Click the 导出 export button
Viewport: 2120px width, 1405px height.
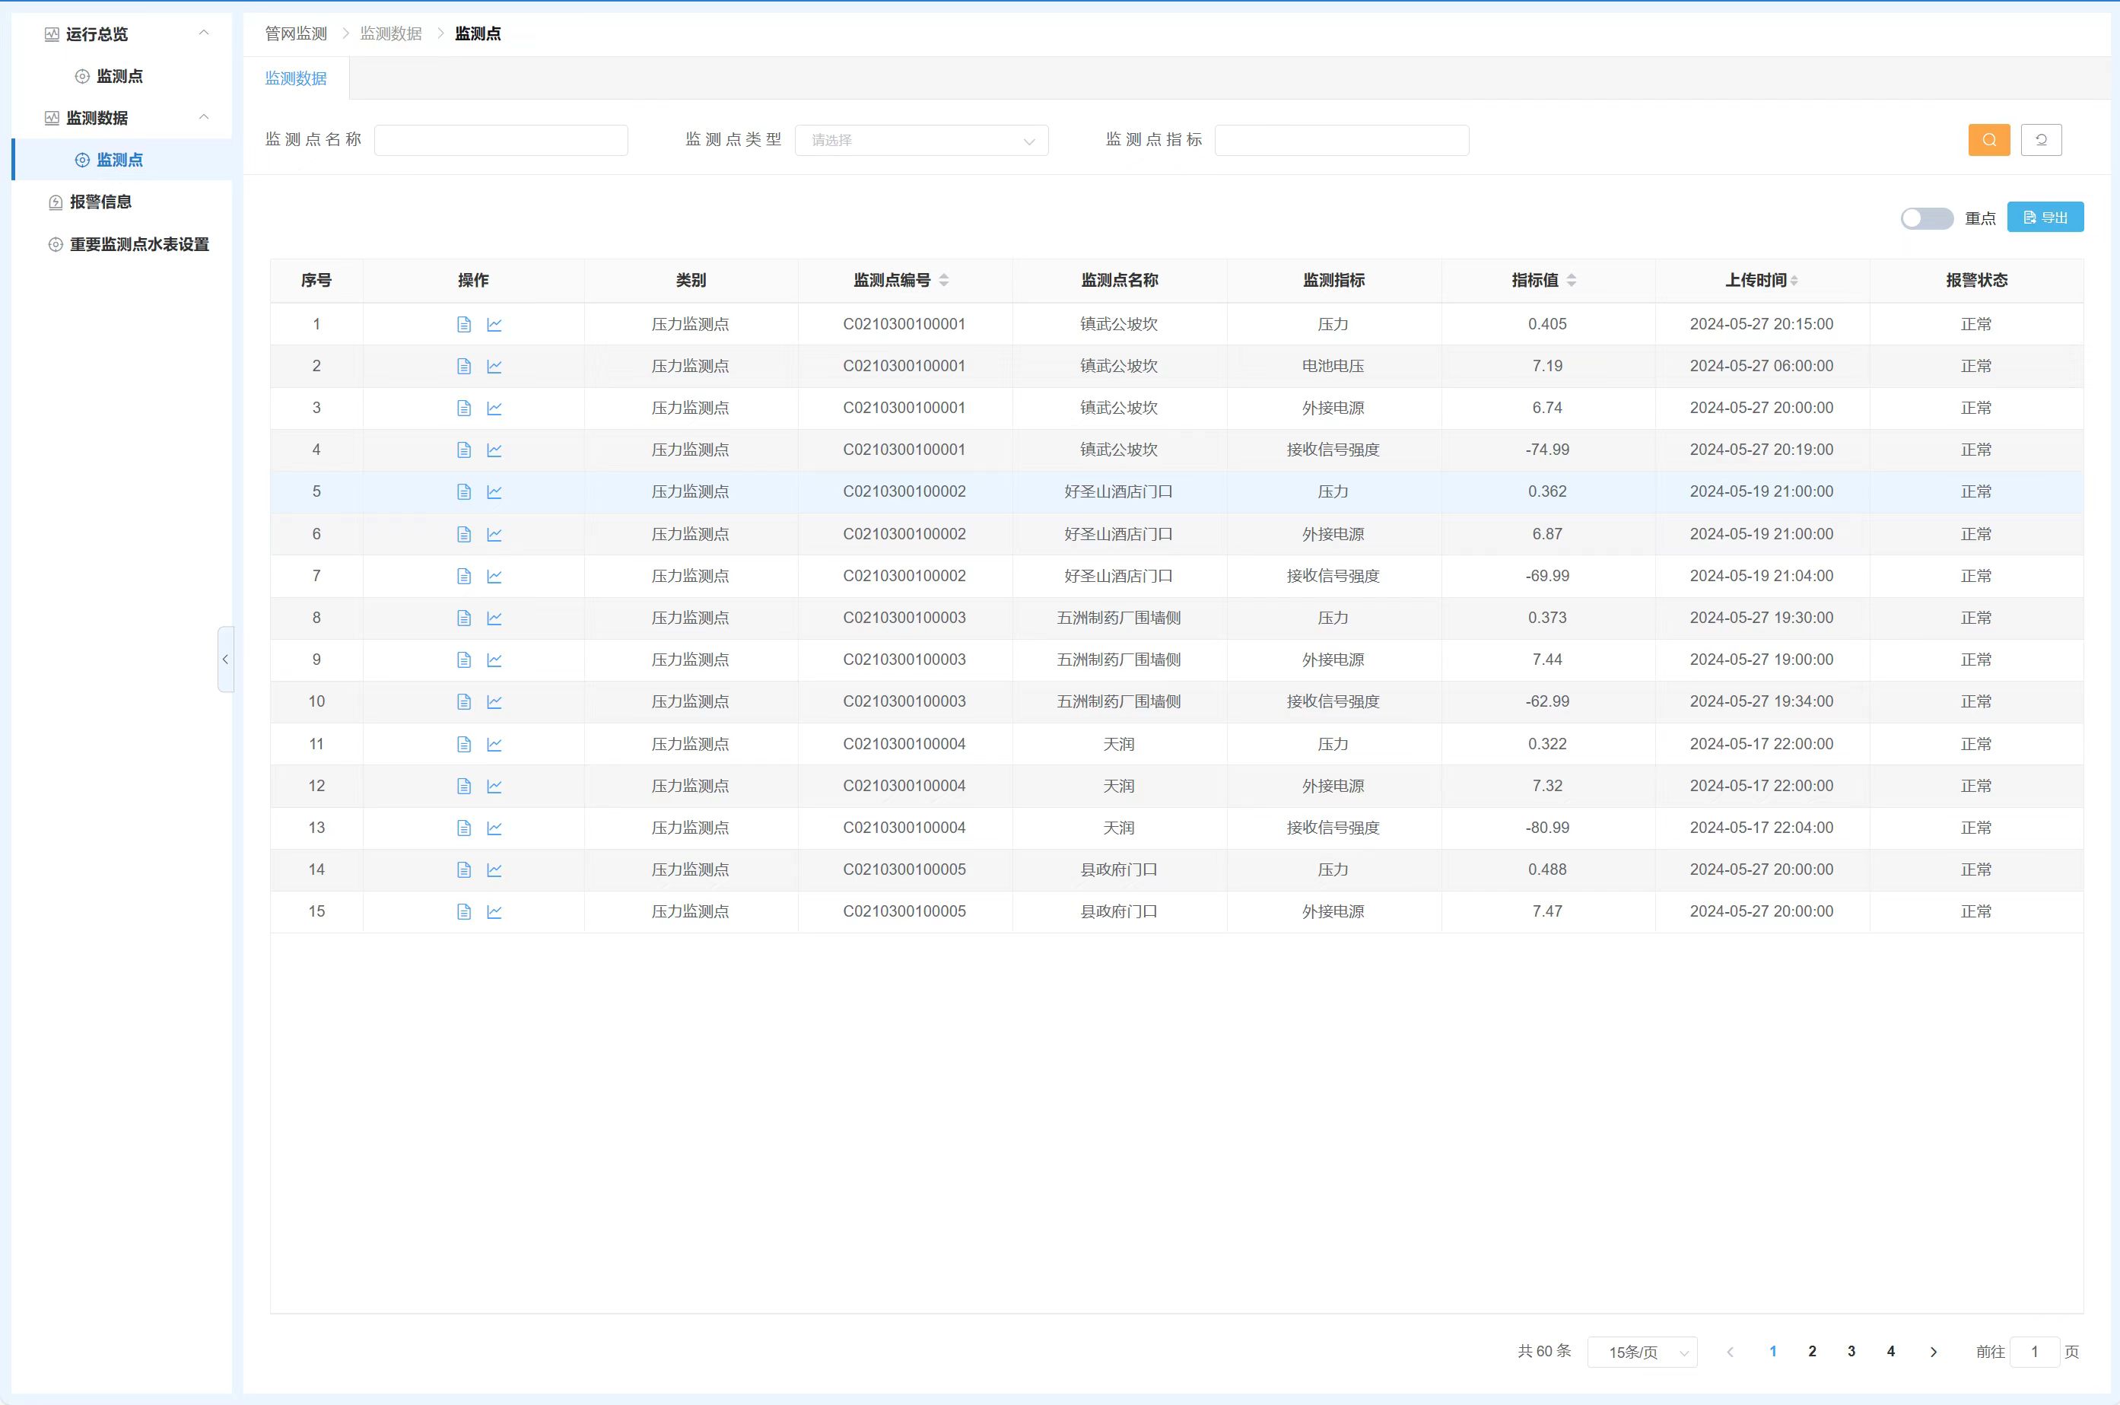pos(2045,218)
